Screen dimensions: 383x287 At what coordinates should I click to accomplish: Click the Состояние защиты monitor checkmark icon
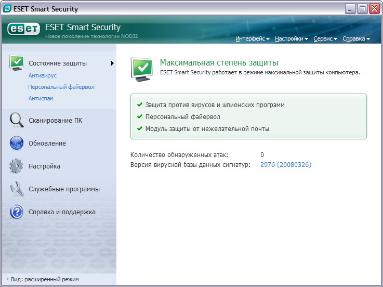(x=17, y=62)
